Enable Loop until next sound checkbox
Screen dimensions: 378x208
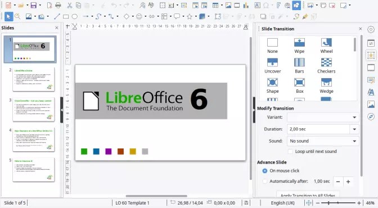click(290, 152)
